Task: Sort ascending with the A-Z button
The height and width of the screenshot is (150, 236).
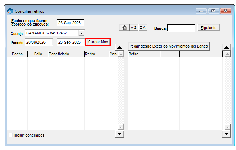Action: point(133,28)
